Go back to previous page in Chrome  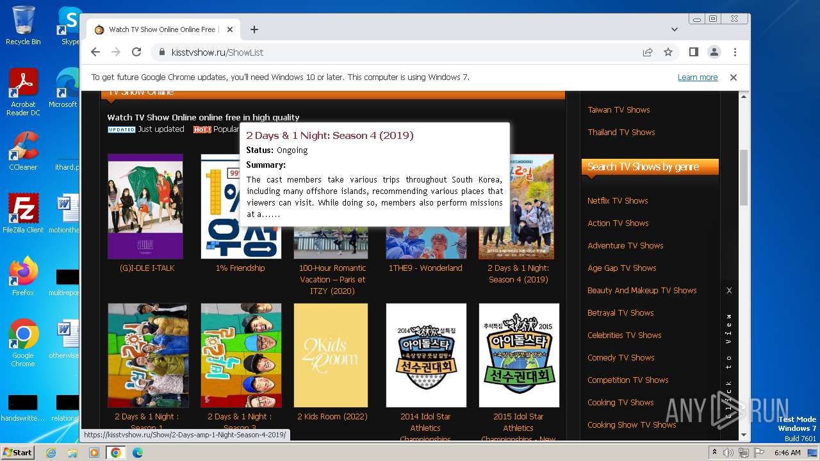pos(95,53)
